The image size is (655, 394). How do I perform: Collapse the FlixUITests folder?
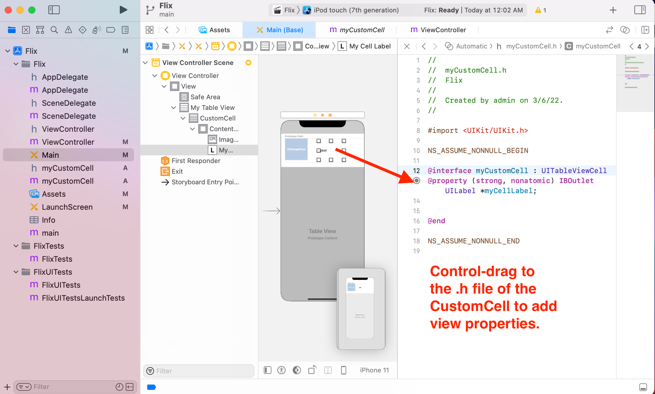(x=16, y=272)
